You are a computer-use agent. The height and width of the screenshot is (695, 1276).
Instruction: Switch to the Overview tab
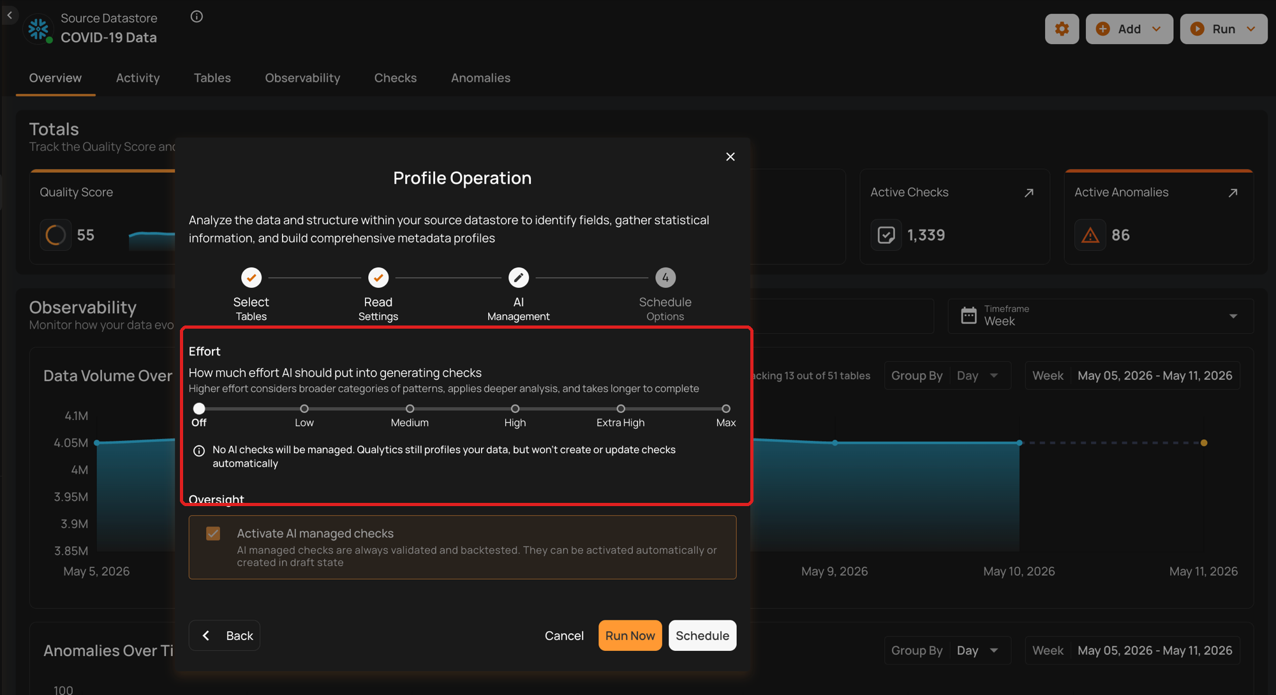56,78
